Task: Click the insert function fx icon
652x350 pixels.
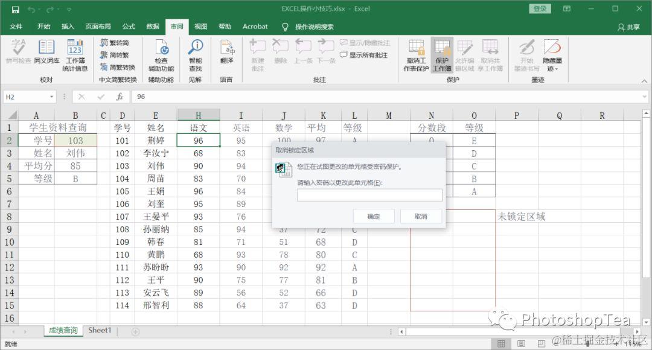Action: 120,97
